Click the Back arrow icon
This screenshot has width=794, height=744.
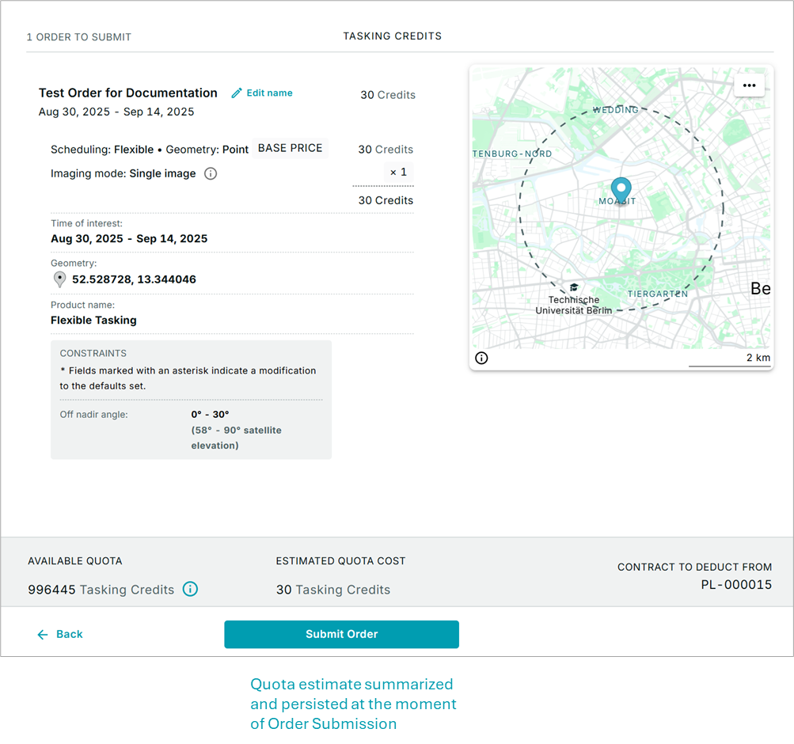pyautogui.click(x=43, y=634)
